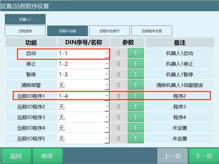Go to 下一页 next page
The image size is (219, 164).
203,156
